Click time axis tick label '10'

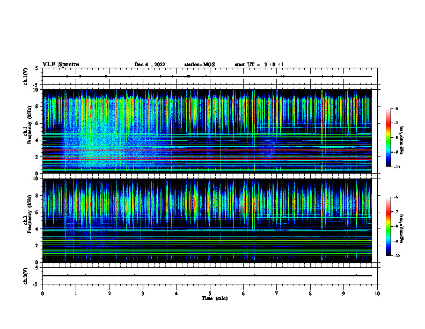click(x=377, y=294)
